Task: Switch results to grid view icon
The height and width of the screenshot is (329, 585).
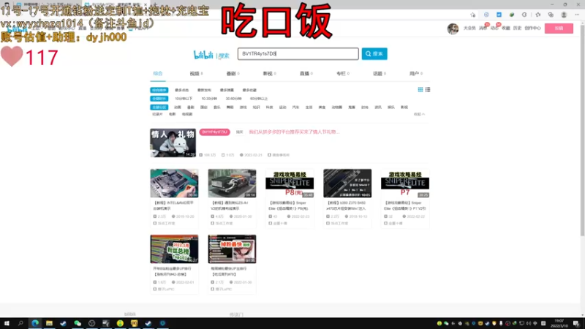Action: [x=420, y=89]
